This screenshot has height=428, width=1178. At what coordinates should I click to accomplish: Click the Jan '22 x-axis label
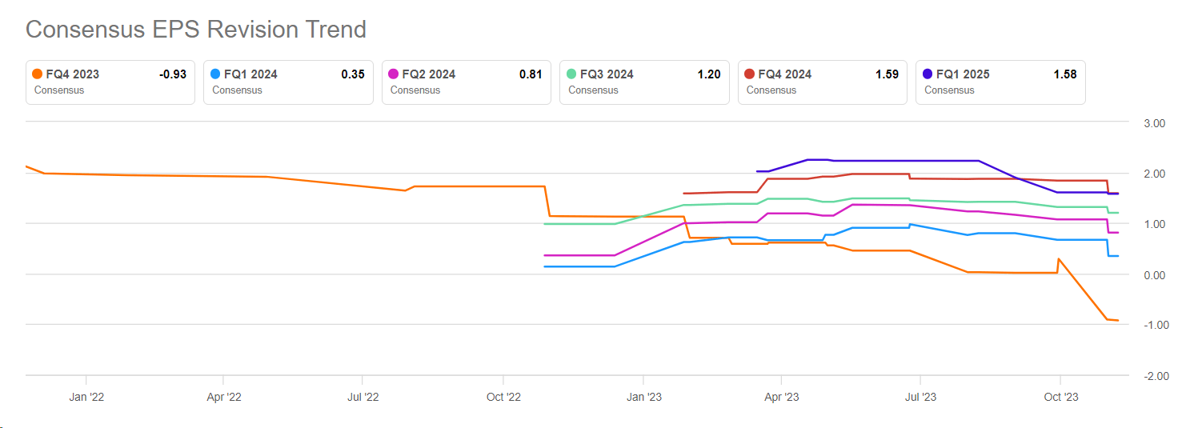86,397
